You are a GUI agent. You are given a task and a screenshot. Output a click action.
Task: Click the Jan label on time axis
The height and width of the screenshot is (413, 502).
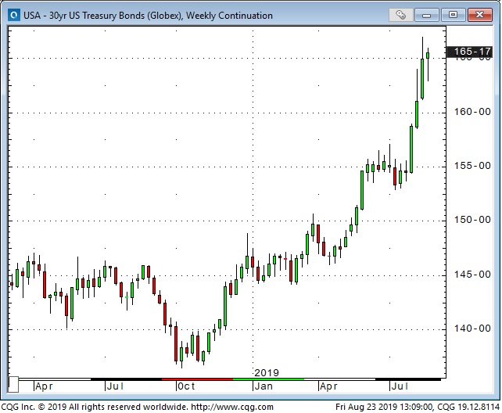(264, 386)
